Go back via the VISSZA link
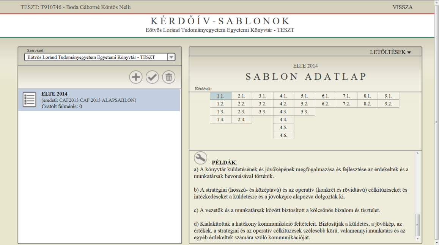439x245 pixels. tap(402, 7)
